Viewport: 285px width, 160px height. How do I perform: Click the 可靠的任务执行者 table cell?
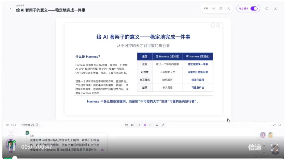coord(198,72)
